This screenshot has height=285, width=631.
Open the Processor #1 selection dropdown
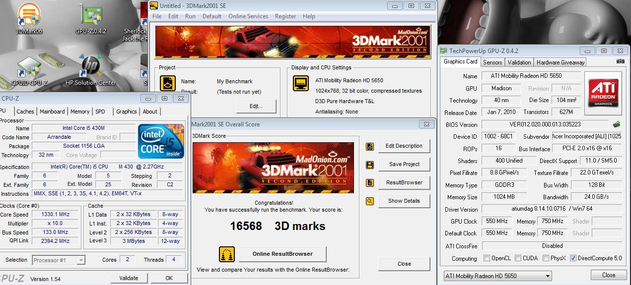[59, 260]
